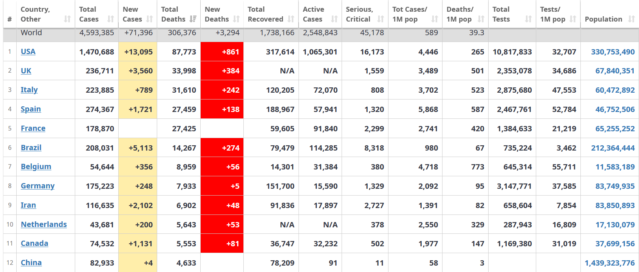Click the Tests/1M pop sort arrows
Image resolution: width=639 pixels, height=272 pixels.
573,19
